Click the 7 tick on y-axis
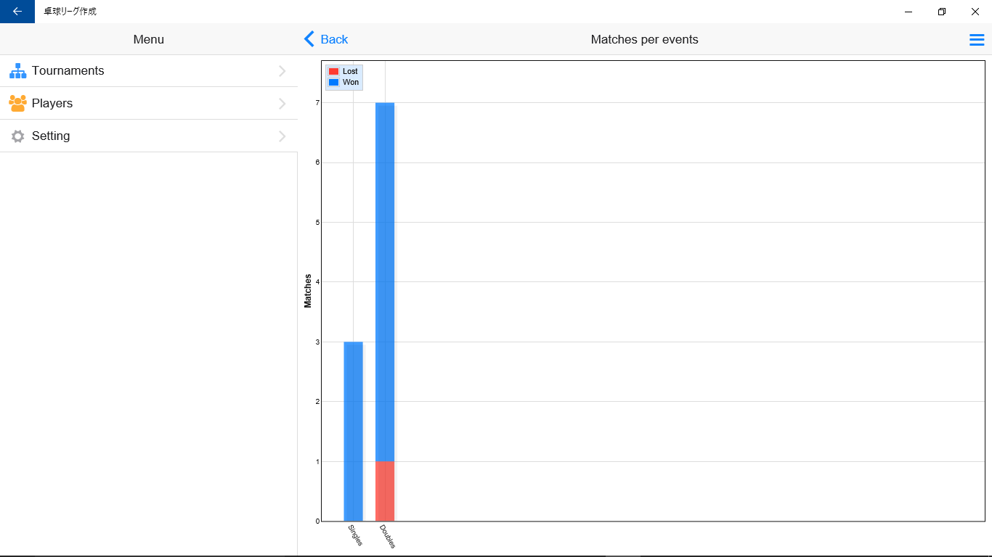This screenshot has height=557, width=992. [x=317, y=103]
